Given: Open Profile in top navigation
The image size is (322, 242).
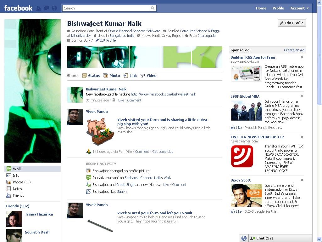Looking at the screenshot, I should click(278, 8).
